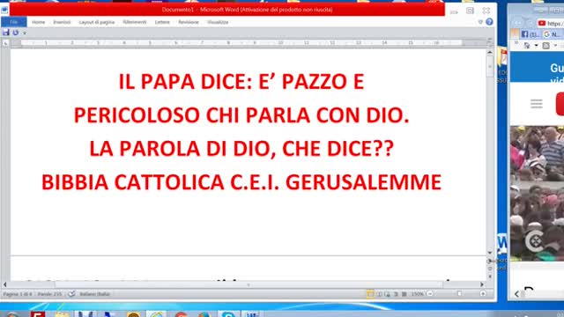
Task: Click the zoom out minus button
Action: coord(430,294)
